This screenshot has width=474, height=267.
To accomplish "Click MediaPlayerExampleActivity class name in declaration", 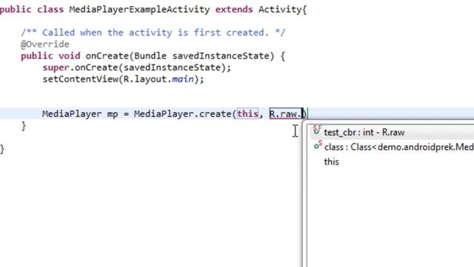I will tap(139, 10).
